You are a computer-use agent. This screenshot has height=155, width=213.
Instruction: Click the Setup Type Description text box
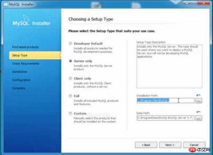(x=169, y=66)
